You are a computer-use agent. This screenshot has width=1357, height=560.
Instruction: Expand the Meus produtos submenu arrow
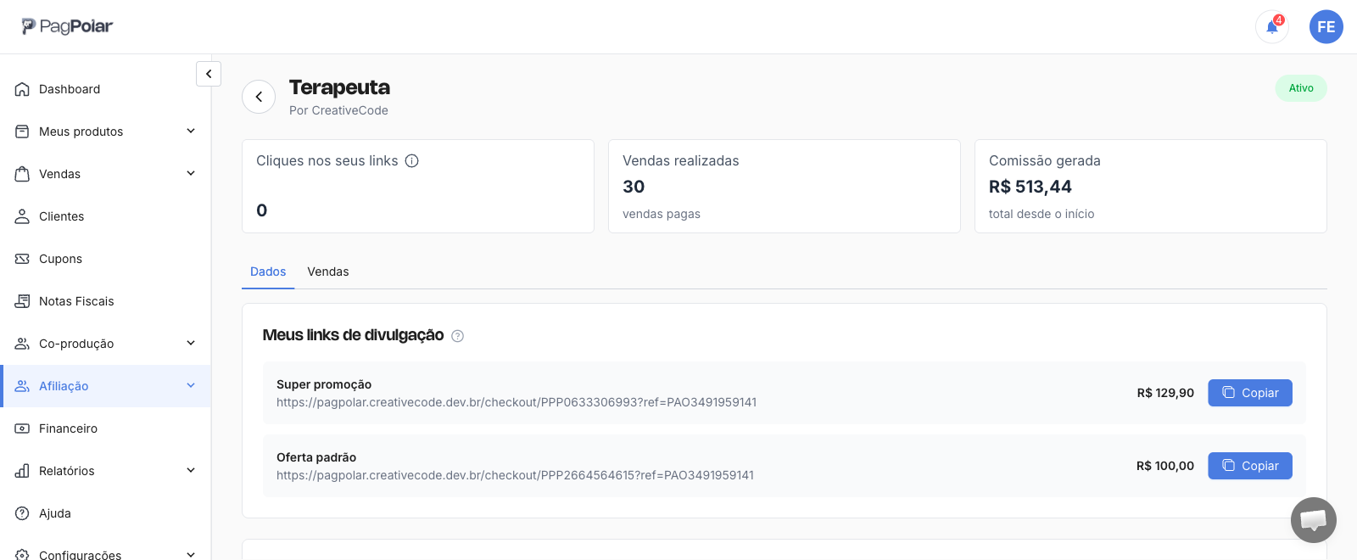point(191,131)
